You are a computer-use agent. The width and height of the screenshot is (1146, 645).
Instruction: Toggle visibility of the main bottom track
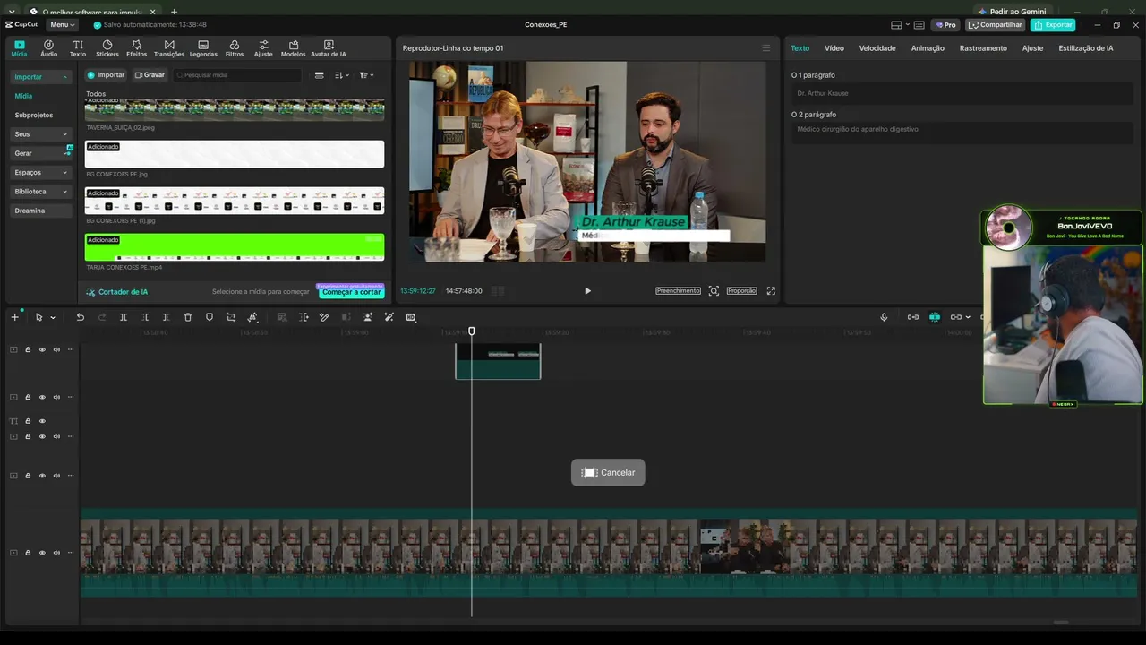pyautogui.click(x=42, y=553)
